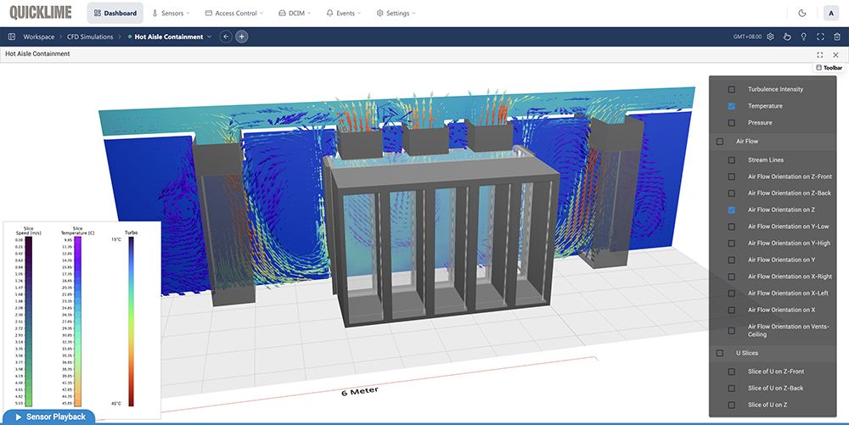Viewport: 849px width, 425px height.
Task: Toggle dark mode with the moon icon
Action: click(x=802, y=13)
